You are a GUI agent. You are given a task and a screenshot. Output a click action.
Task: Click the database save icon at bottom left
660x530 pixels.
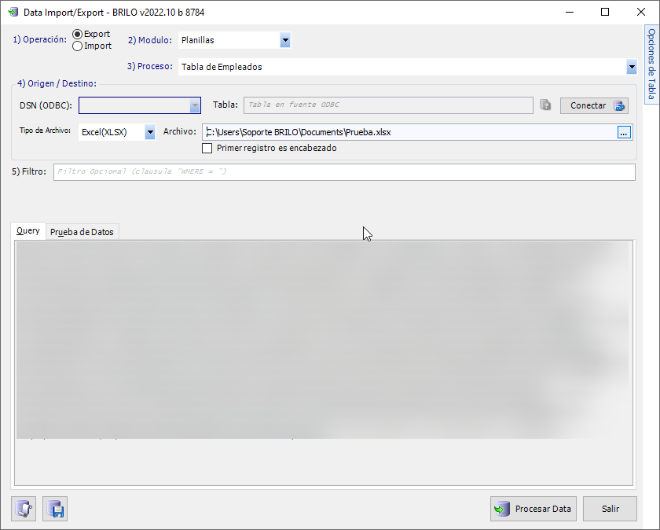pyautogui.click(x=54, y=509)
